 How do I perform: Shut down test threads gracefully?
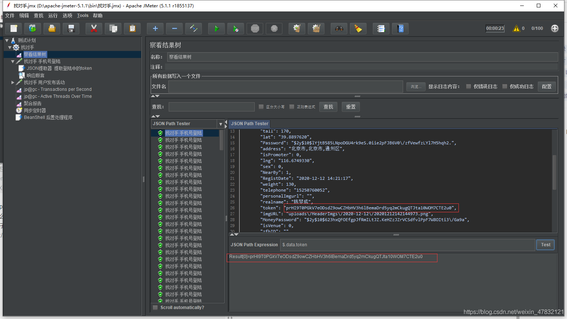click(274, 28)
